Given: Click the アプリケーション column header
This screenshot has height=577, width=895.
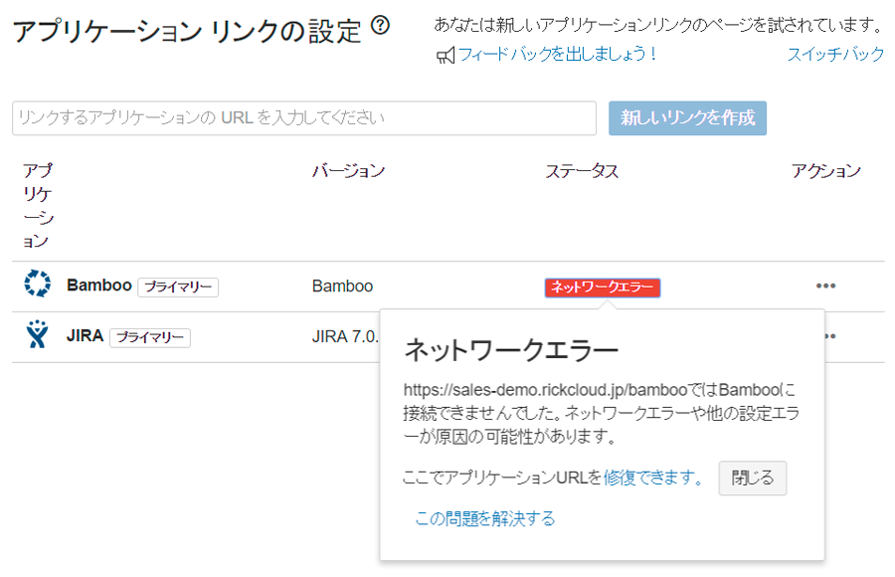Looking at the screenshot, I should pyautogui.click(x=38, y=205).
